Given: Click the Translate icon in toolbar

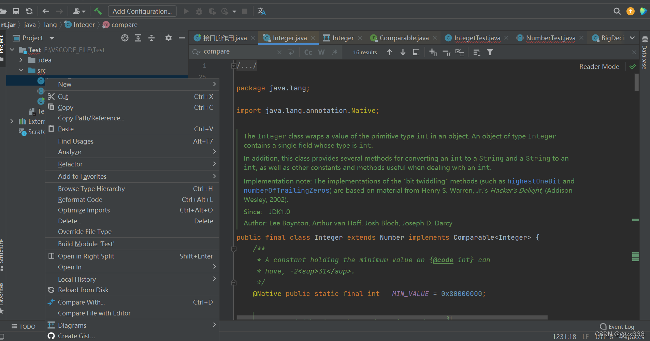Looking at the screenshot, I should coord(261,11).
